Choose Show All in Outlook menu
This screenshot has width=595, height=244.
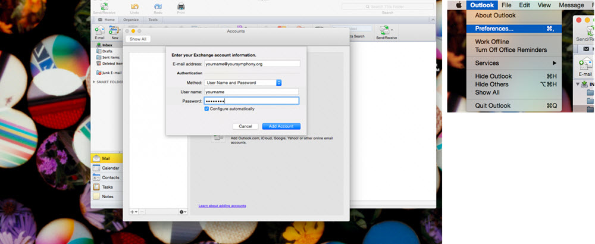point(514,93)
